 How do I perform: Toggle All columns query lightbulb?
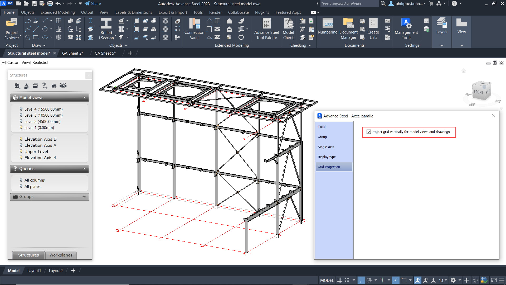[21, 180]
